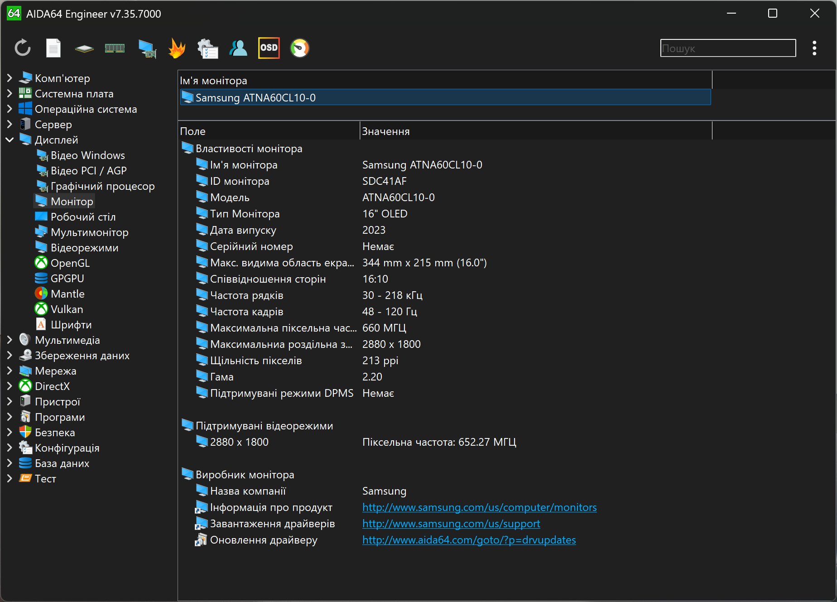Select the Vulkan tree item
This screenshot has width=837, height=602.
pyautogui.click(x=67, y=309)
